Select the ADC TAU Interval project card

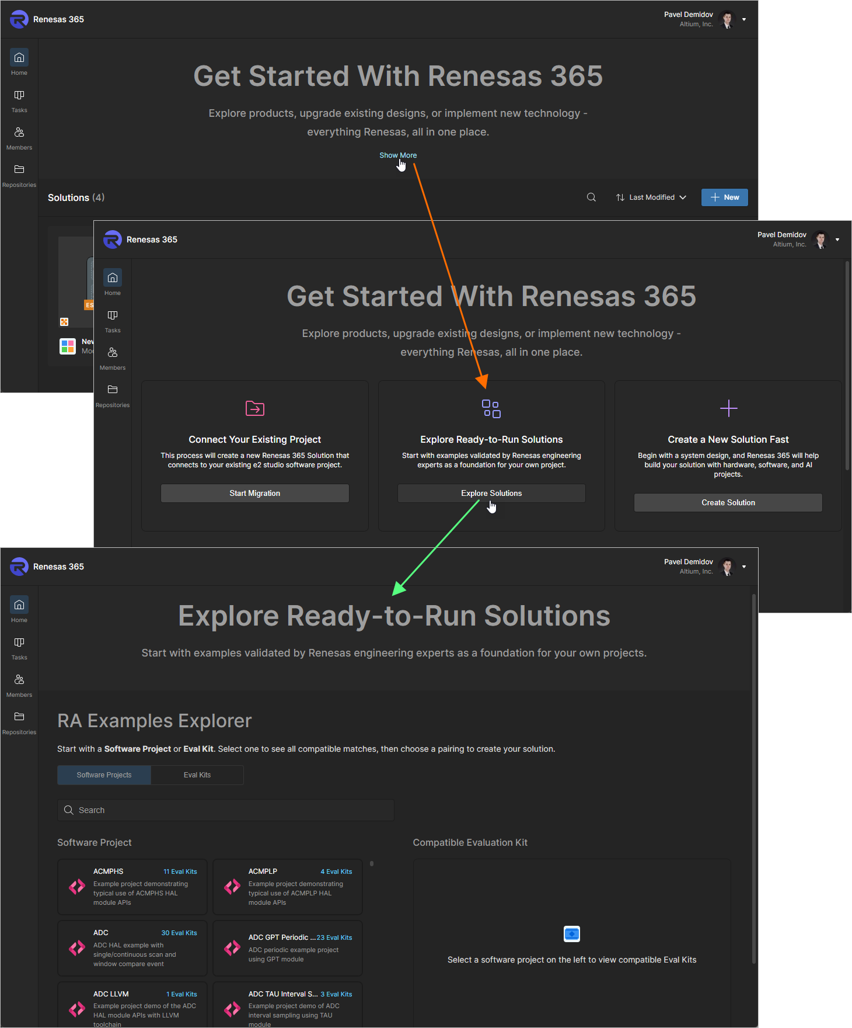tap(288, 1005)
